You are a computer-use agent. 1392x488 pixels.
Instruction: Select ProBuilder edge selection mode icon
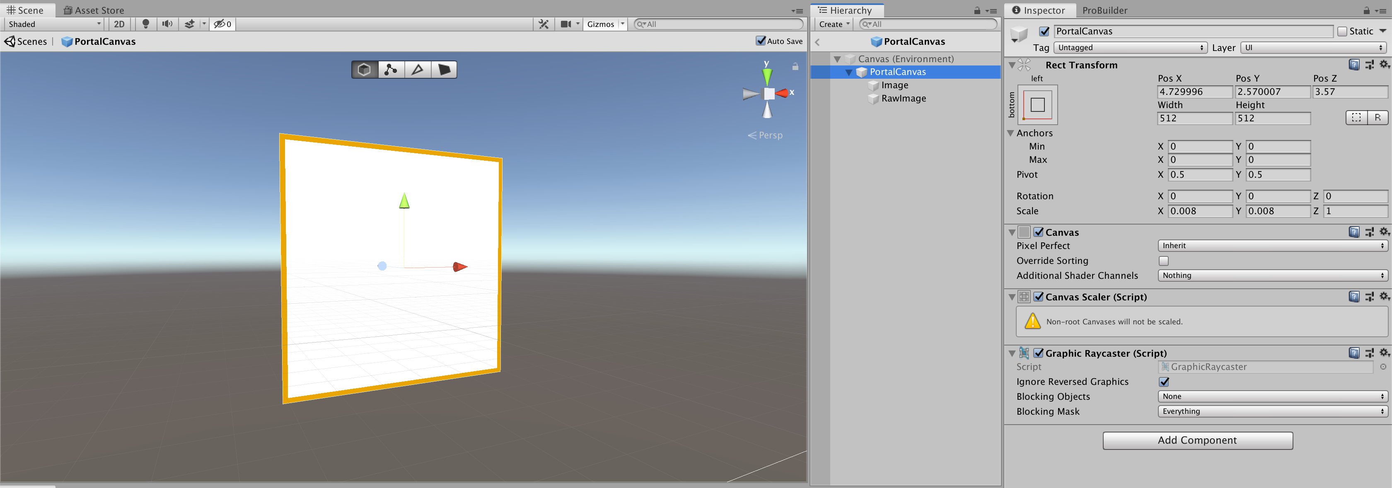point(417,70)
